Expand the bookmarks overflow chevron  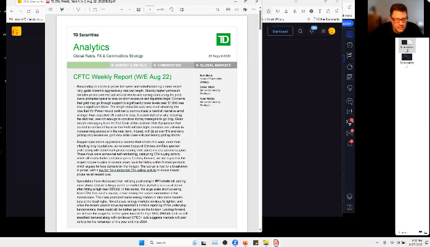(309, 19)
